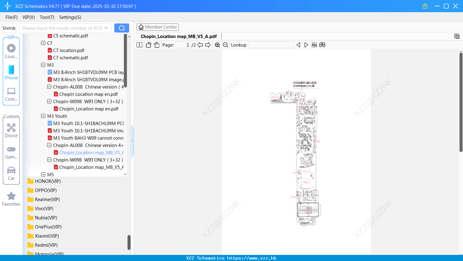Open the Vivo(VIP) folder
Screen dimensions: 463x261
click(x=40, y=208)
